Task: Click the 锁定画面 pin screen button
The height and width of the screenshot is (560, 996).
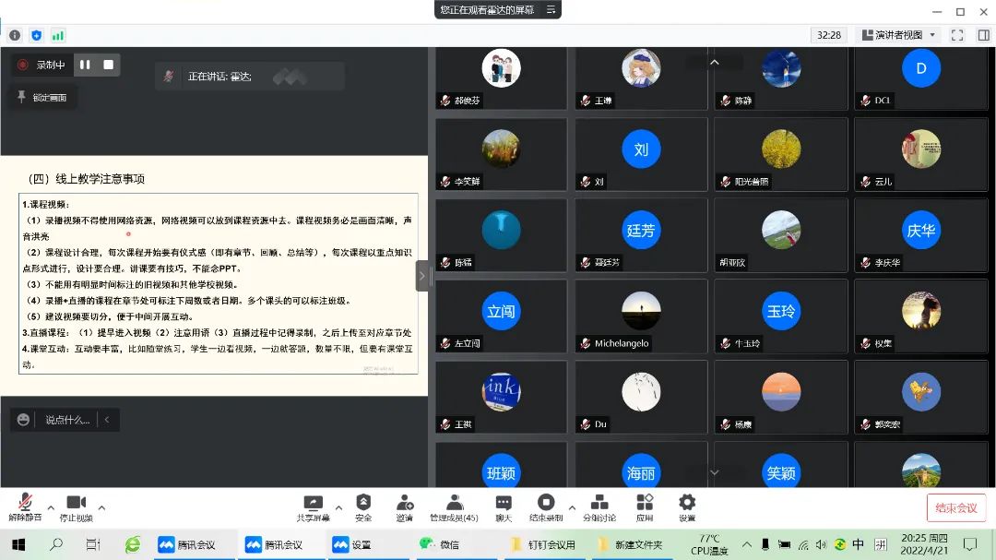Action: [43, 97]
